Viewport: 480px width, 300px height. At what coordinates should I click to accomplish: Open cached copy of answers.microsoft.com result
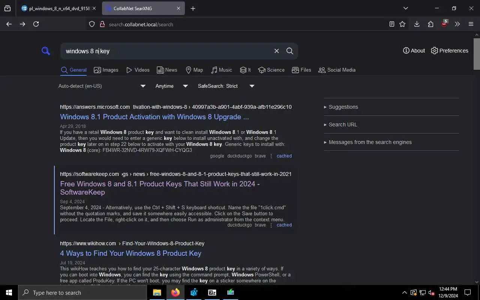coord(284,156)
